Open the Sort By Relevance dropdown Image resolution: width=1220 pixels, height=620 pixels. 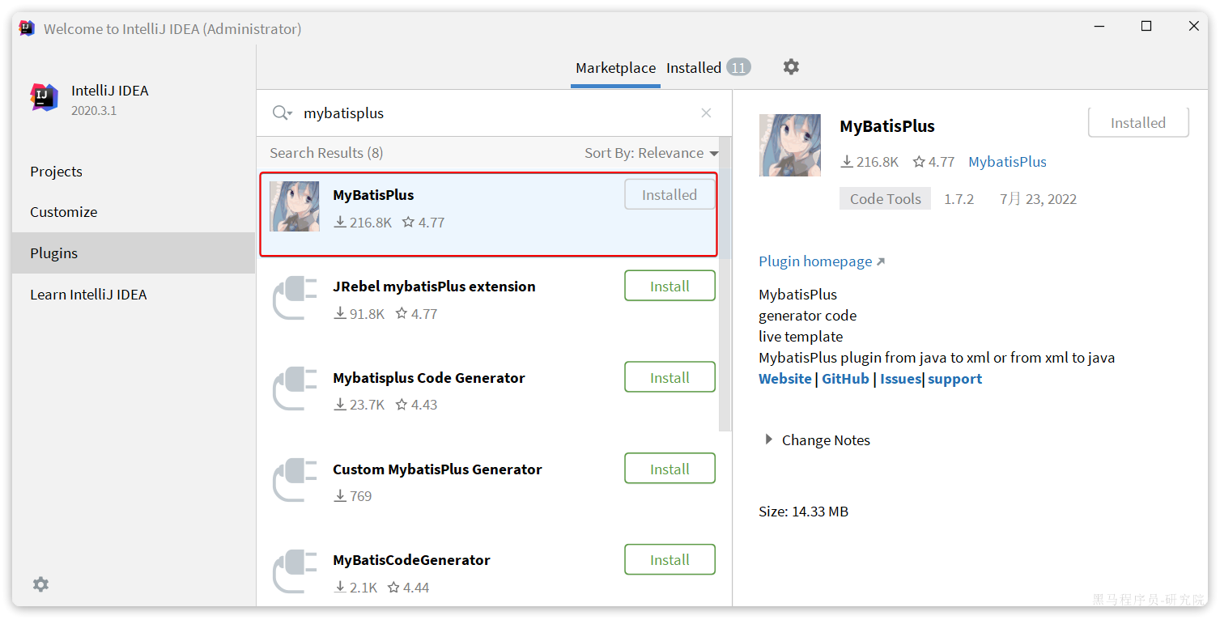pyautogui.click(x=652, y=153)
